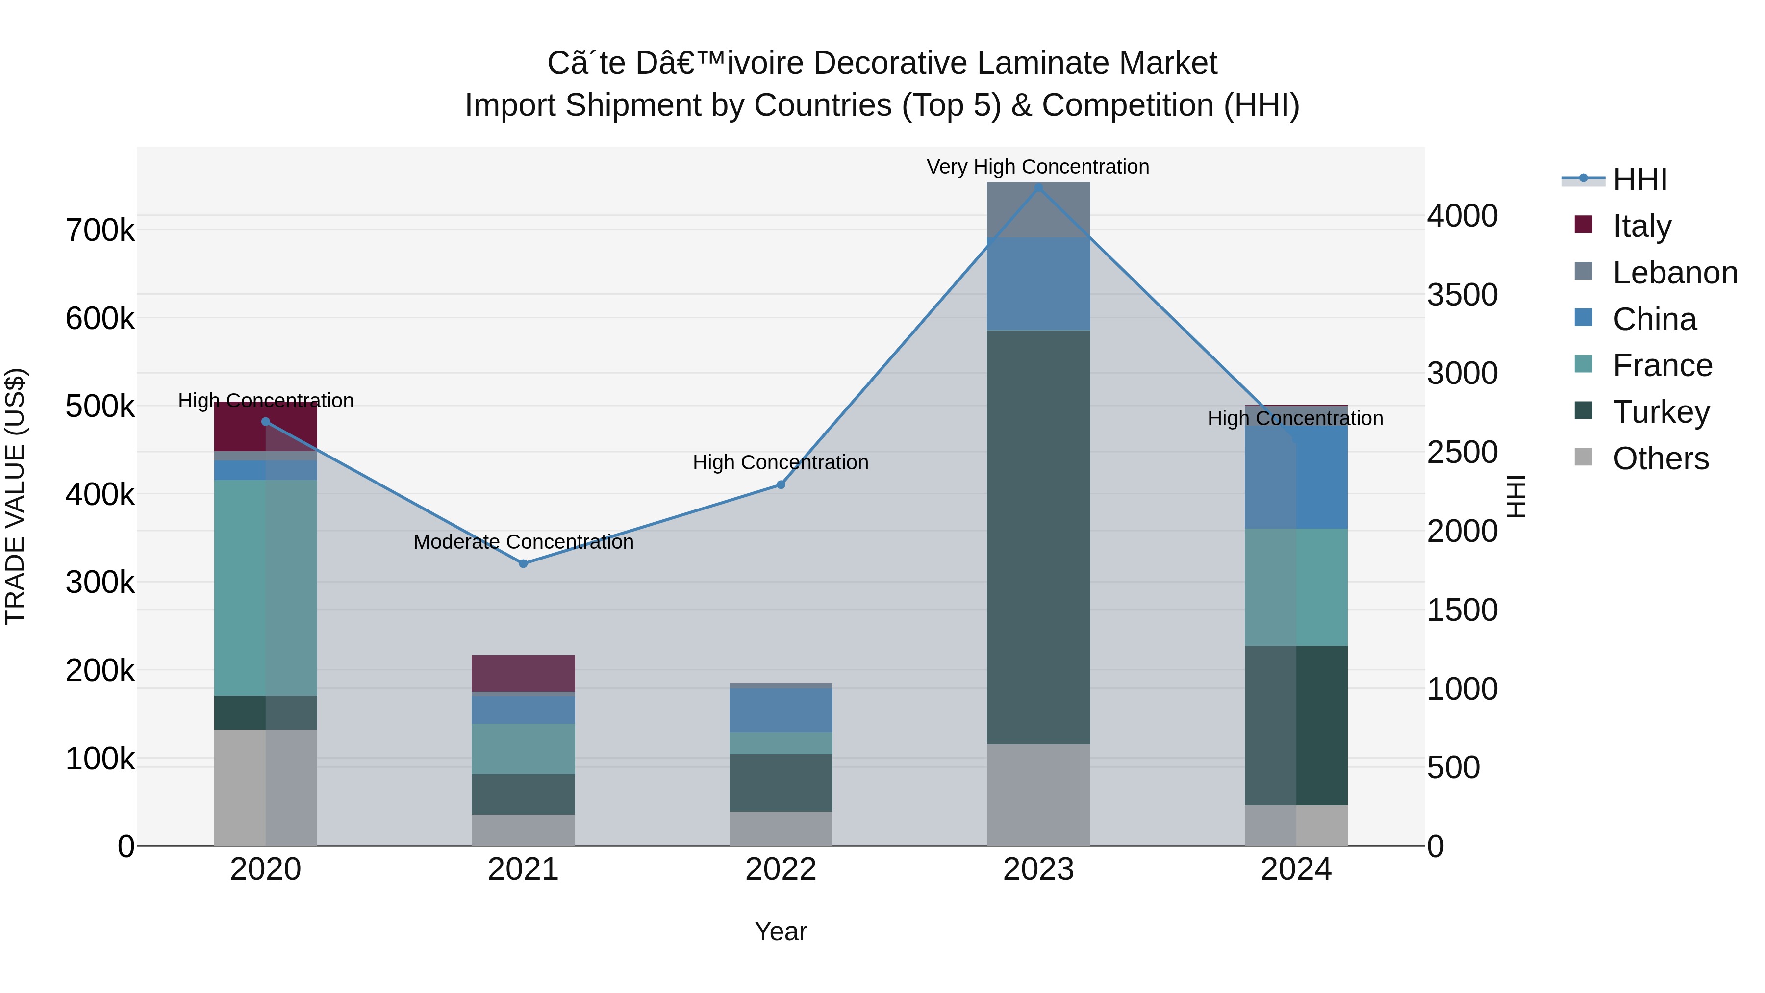The image size is (1765, 993).
Task: Click the 400k left axis tick label
Action: (x=100, y=494)
